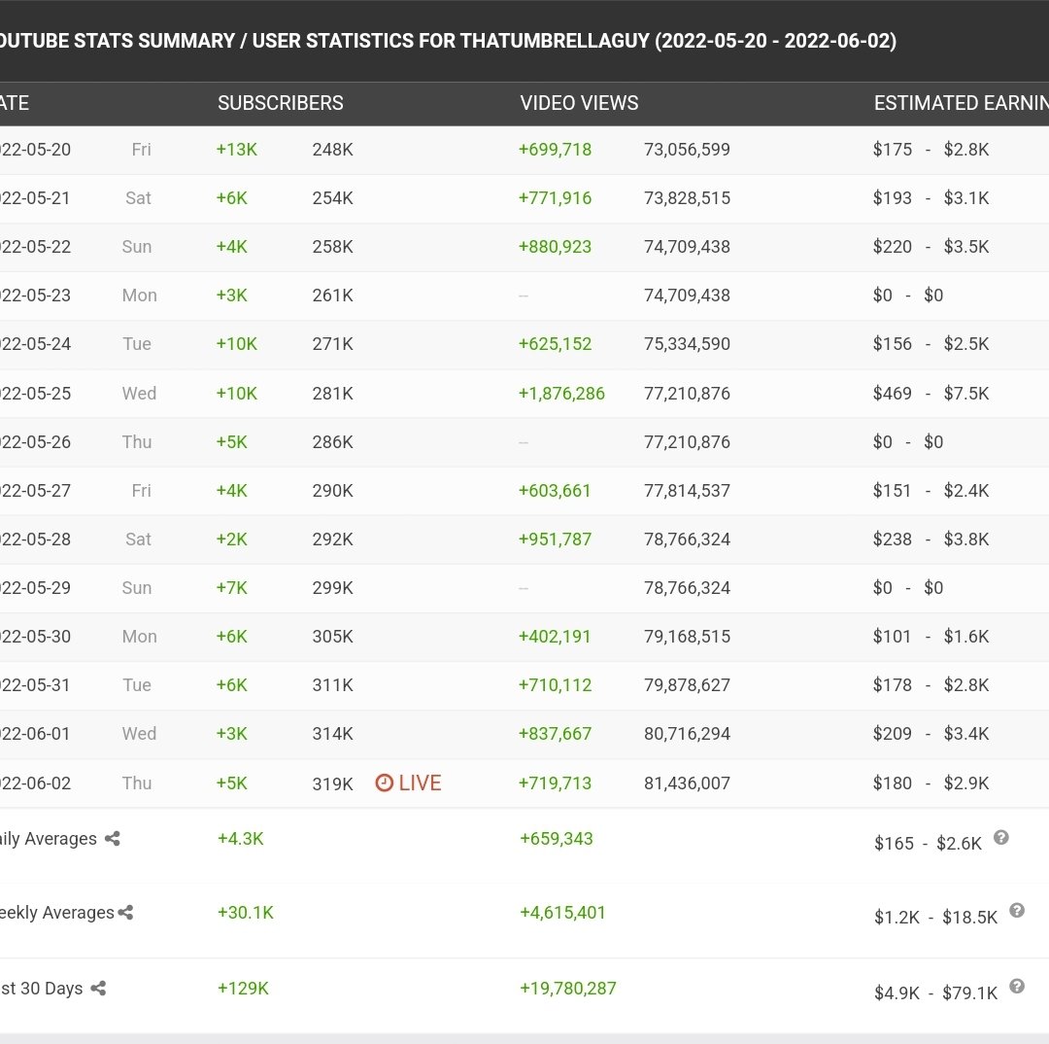1049x1044 pixels.
Task: Click share icon next to Daily Averages
Action: coord(113,839)
